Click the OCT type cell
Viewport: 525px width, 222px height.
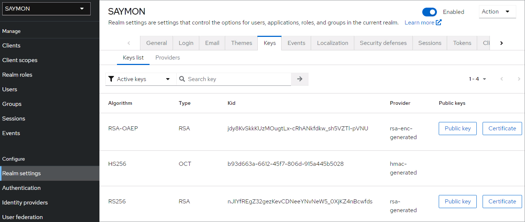pyautogui.click(x=185, y=164)
